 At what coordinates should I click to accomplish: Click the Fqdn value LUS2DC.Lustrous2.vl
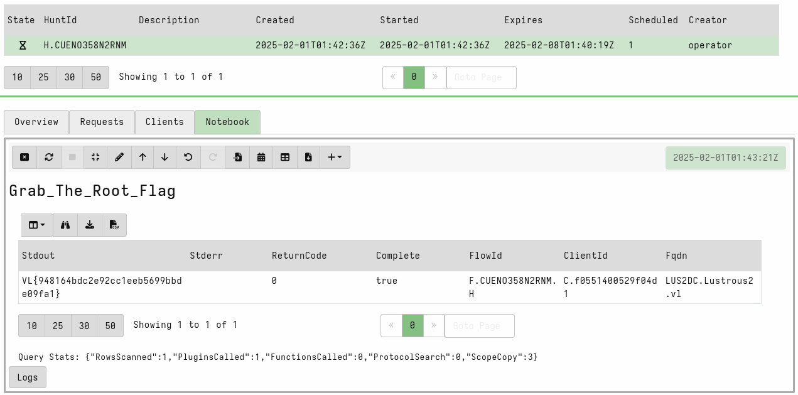pos(709,287)
